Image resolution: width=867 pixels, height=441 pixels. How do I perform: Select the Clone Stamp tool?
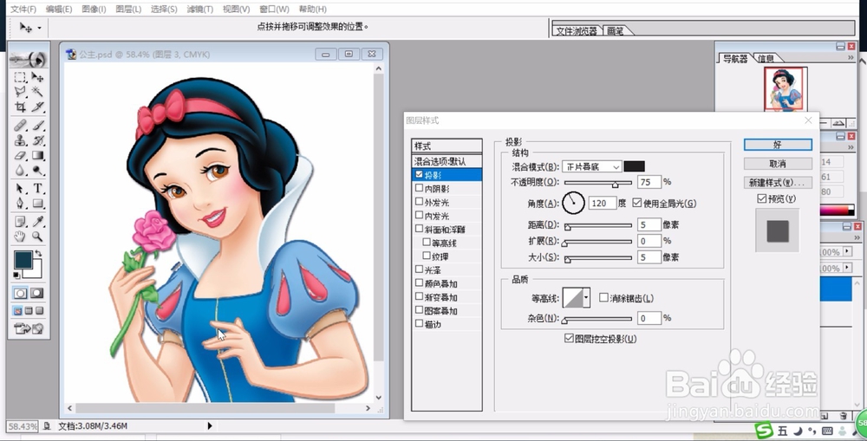coord(20,141)
